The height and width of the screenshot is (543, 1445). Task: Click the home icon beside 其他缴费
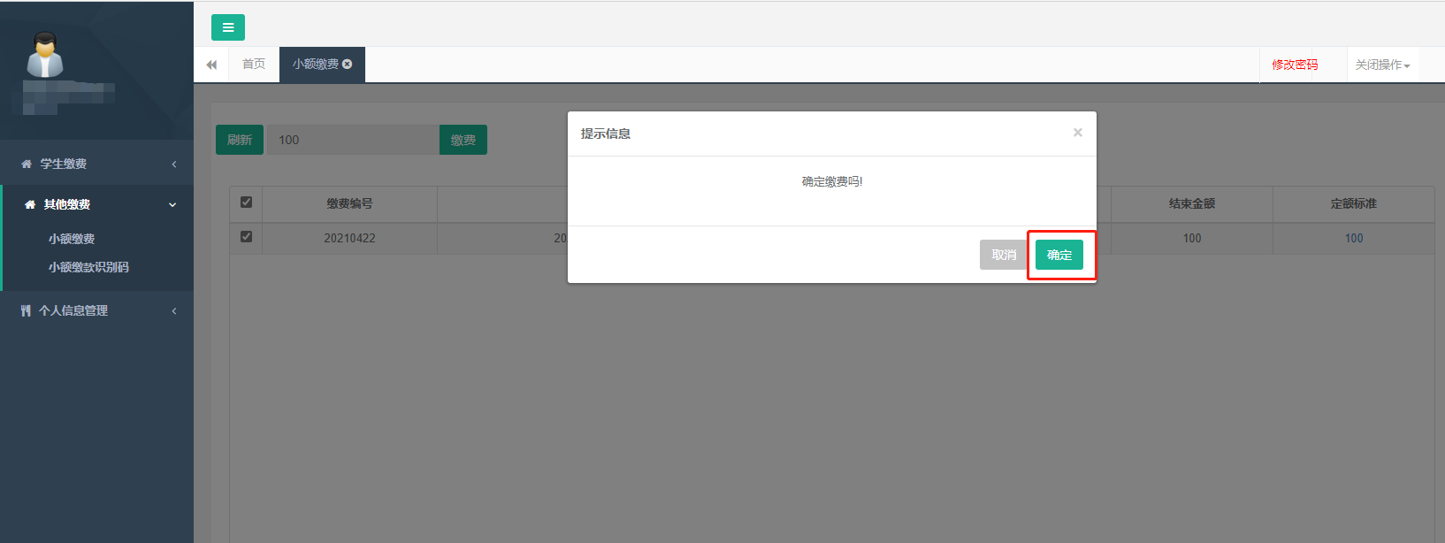(x=30, y=204)
